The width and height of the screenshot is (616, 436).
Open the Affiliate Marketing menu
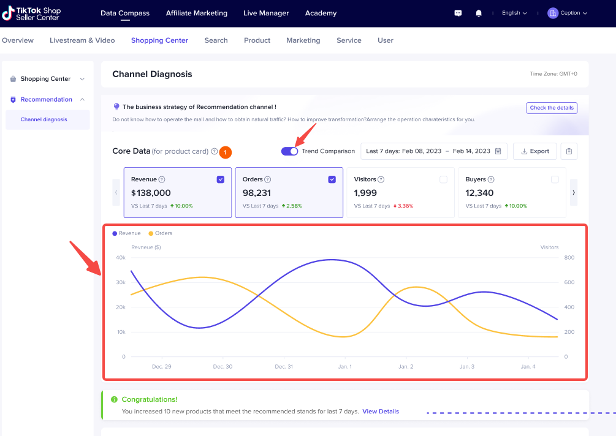196,13
